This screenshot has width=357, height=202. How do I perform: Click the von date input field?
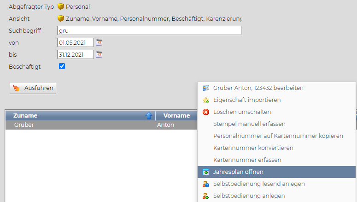[x=75, y=42]
